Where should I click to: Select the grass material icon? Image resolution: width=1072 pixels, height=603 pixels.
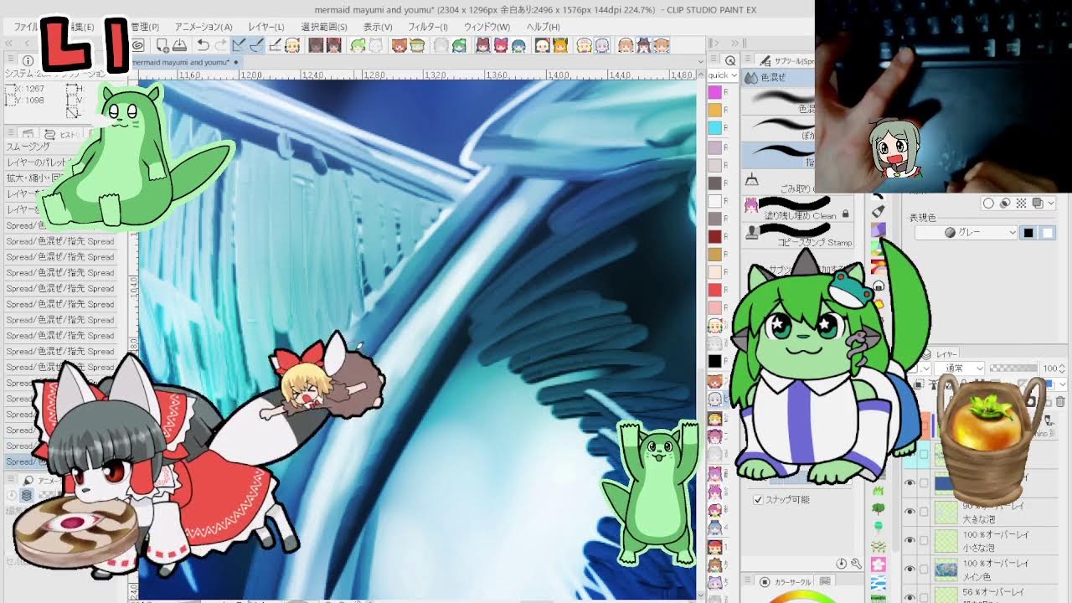pos(878,489)
